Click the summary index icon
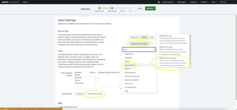 pos(76,83)
